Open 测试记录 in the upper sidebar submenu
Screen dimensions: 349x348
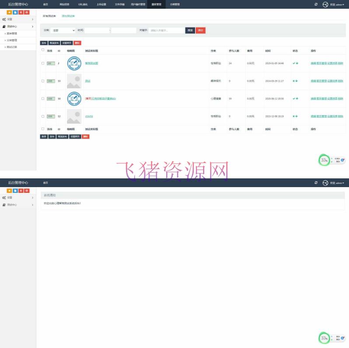pyautogui.click(x=12, y=47)
